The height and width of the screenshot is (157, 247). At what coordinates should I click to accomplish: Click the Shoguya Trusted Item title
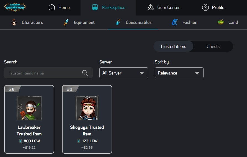(x=87, y=130)
